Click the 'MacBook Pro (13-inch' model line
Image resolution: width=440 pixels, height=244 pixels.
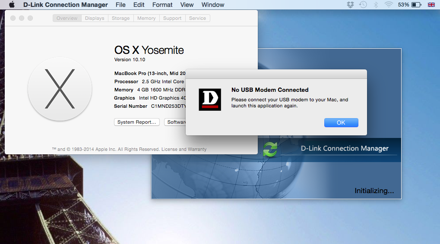click(x=150, y=73)
